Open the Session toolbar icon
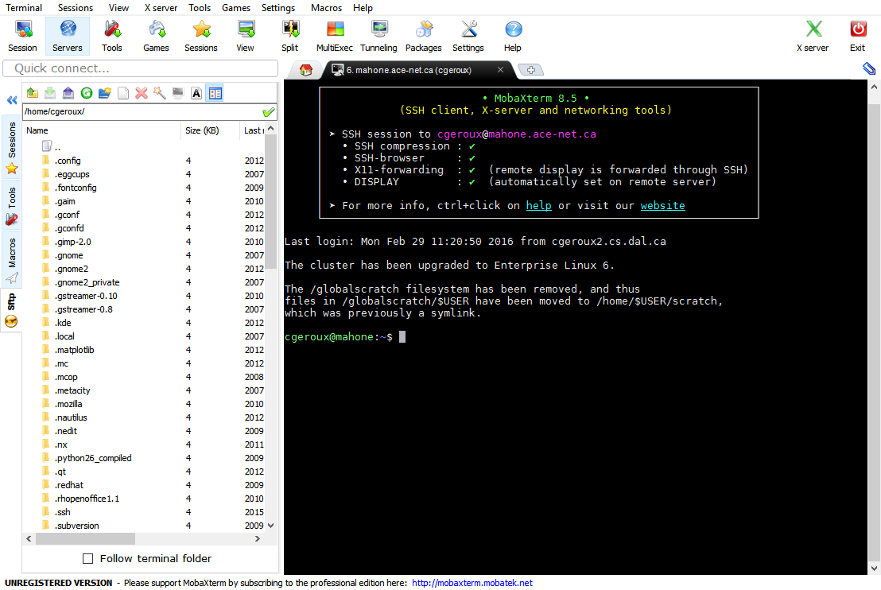This screenshot has width=881, height=590. point(22,36)
